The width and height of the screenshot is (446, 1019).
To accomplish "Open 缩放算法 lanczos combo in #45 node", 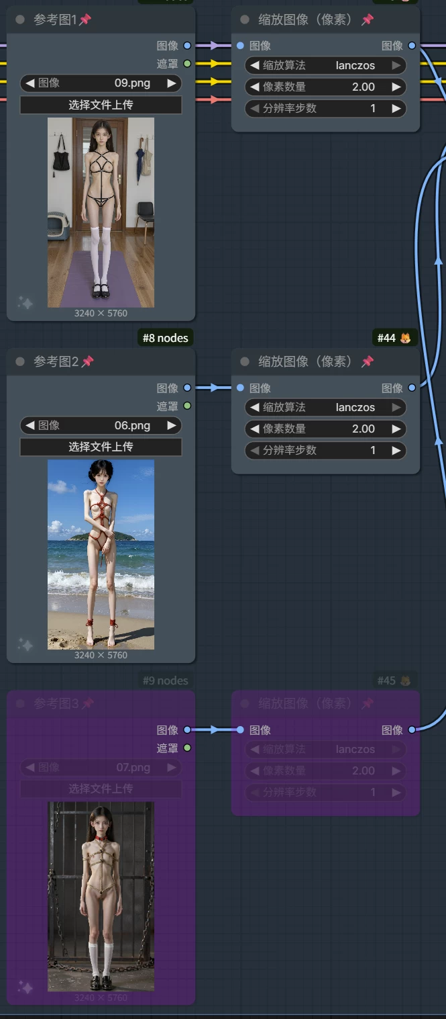I will point(325,749).
